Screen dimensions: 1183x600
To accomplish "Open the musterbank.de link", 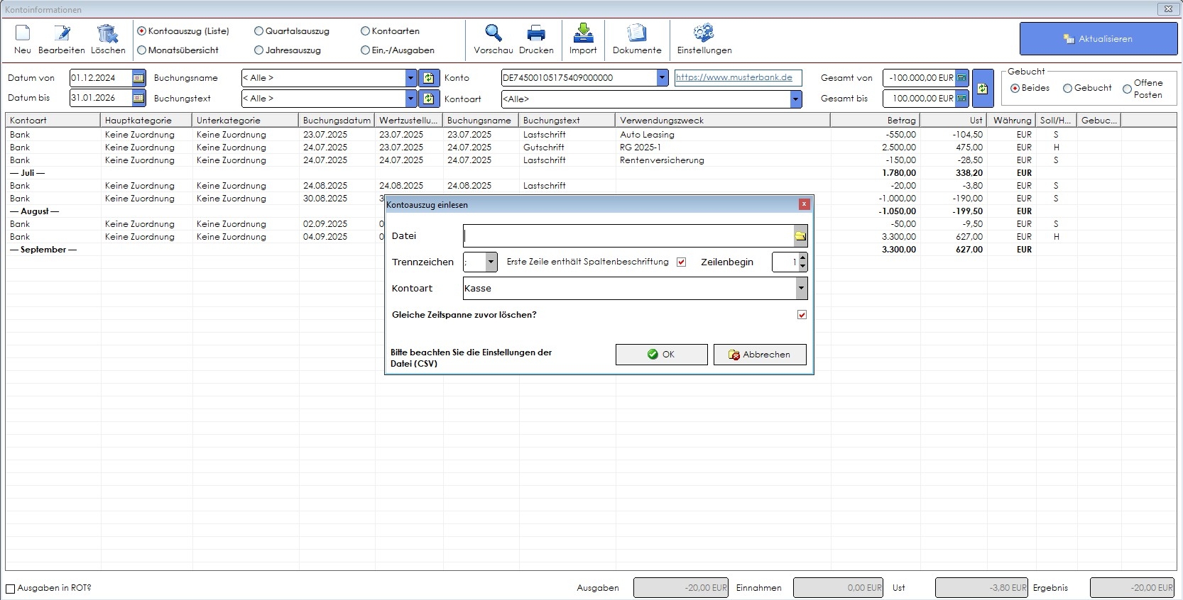I will point(734,78).
